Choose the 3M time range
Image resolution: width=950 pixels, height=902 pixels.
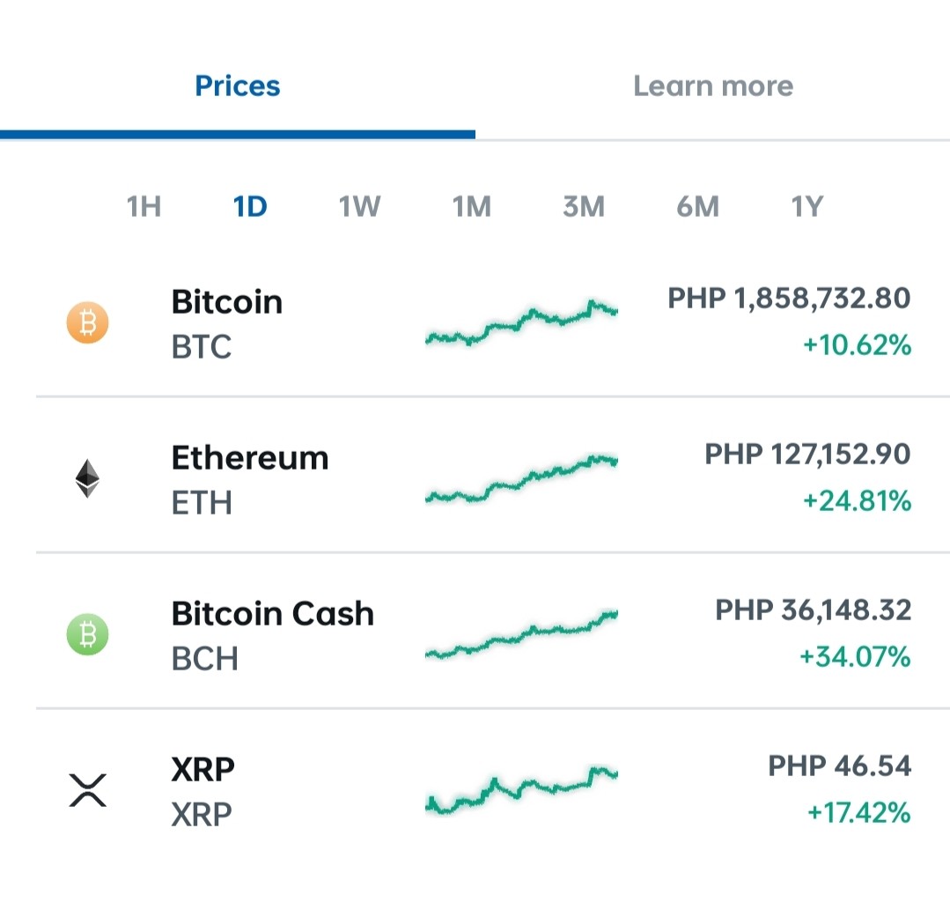coord(584,207)
